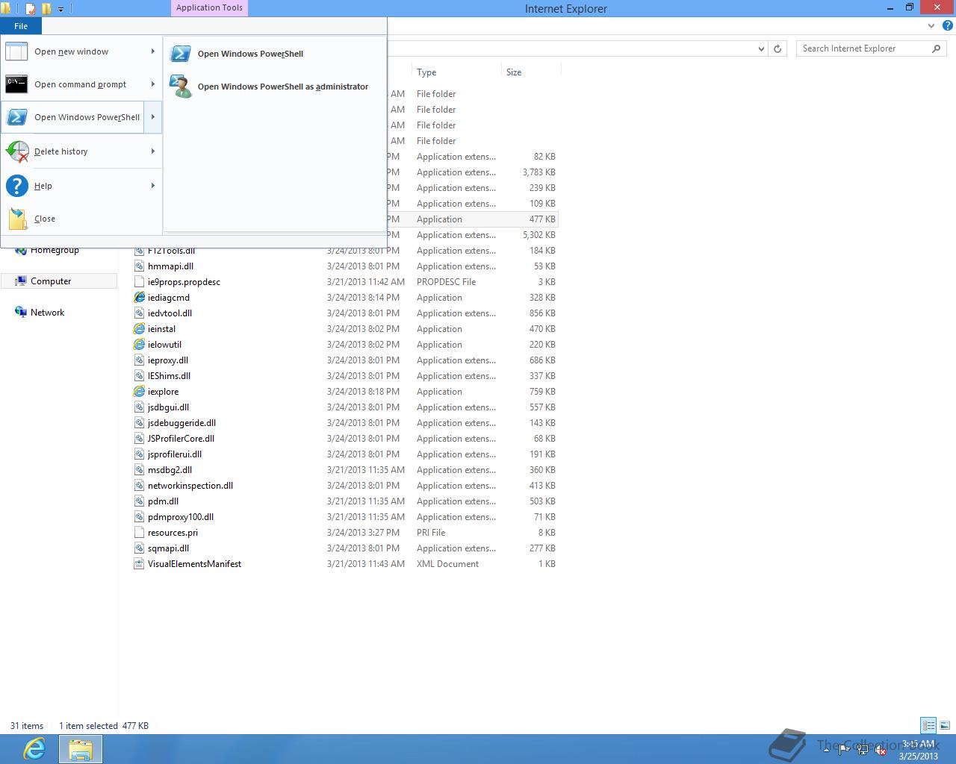Select the file resources.pri
Screen dimensions: 956x764
coord(173,533)
